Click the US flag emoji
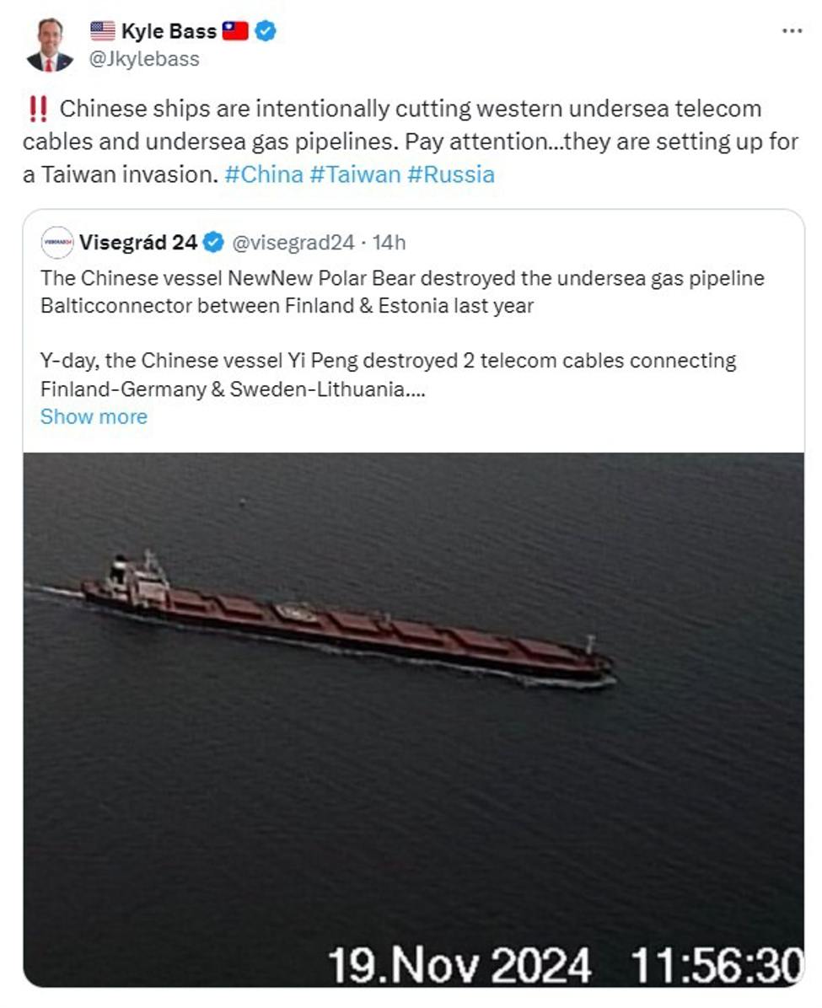Image resolution: width=822 pixels, height=1008 pixels. click(x=101, y=31)
